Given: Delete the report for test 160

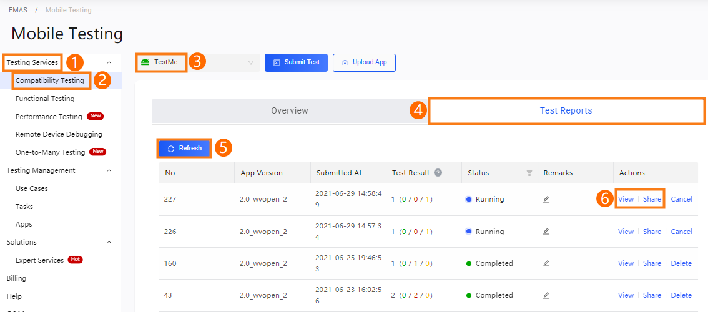Looking at the screenshot, I should click(681, 263).
